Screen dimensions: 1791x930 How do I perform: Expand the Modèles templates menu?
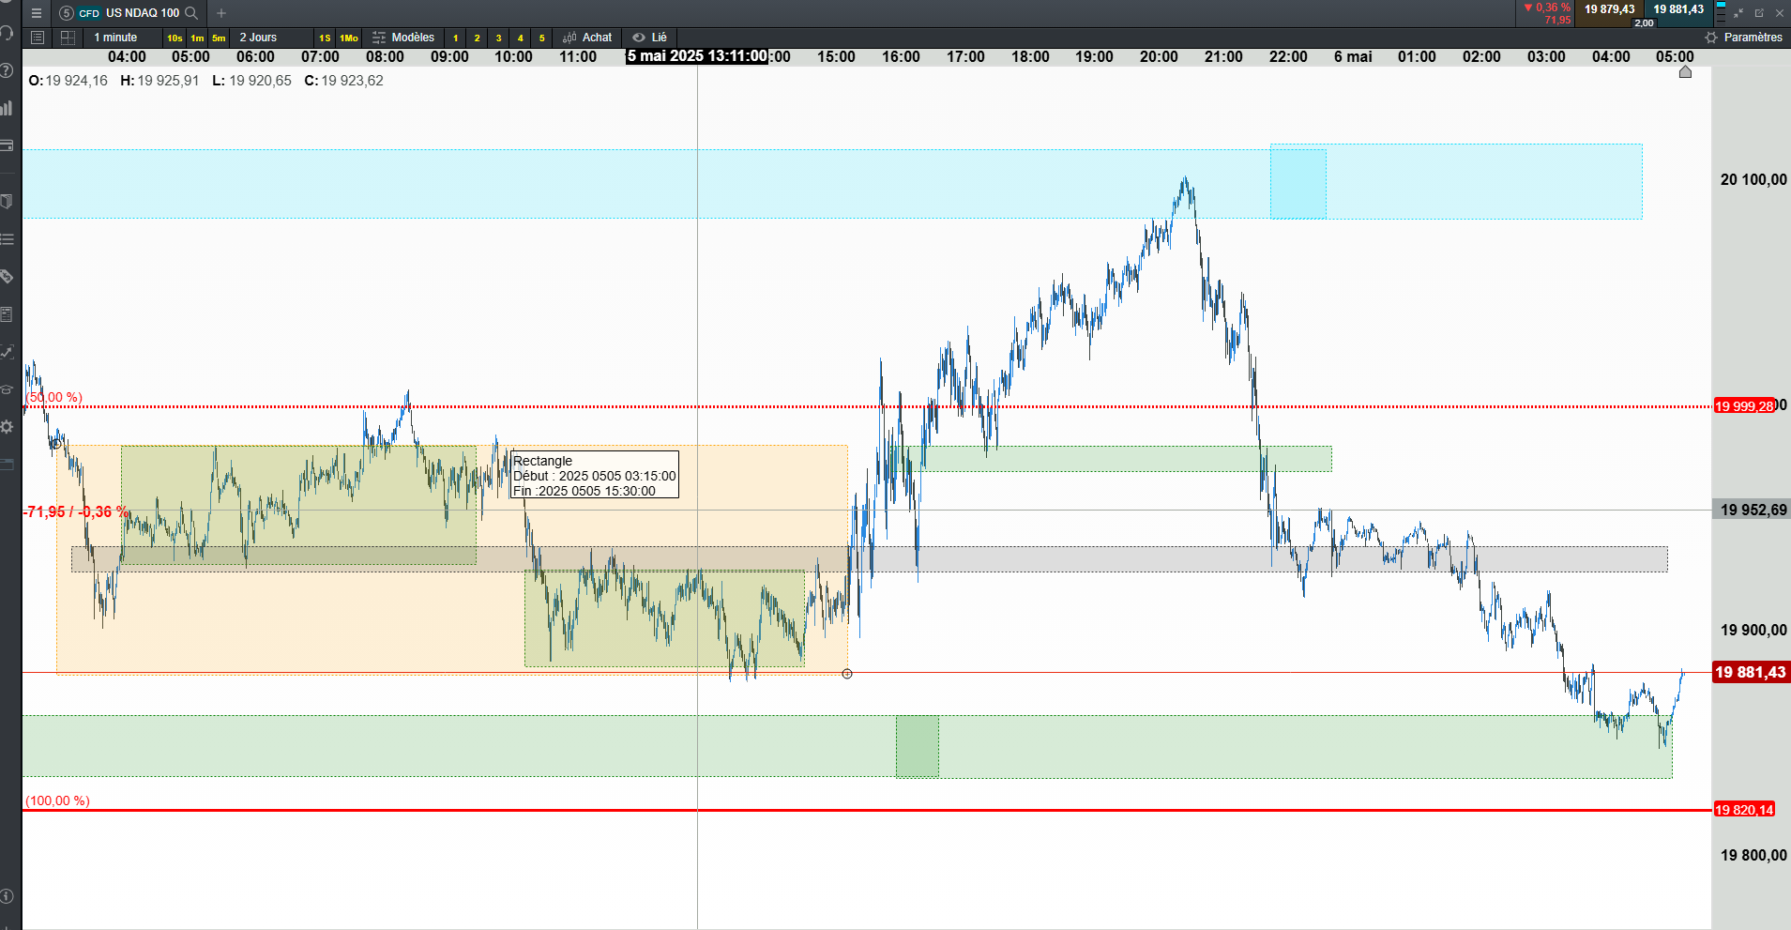pos(403,38)
